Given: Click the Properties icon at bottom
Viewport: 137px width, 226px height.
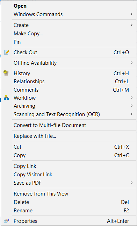Looking at the screenshot, I should (7, 221).
